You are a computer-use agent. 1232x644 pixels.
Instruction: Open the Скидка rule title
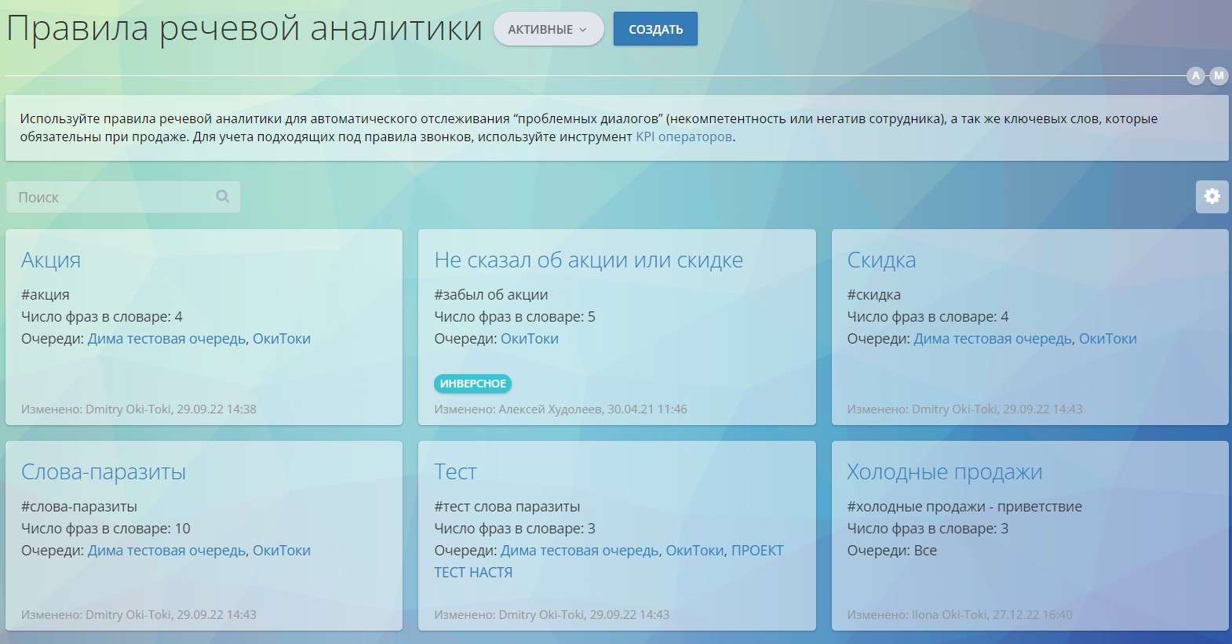point(881,260)
